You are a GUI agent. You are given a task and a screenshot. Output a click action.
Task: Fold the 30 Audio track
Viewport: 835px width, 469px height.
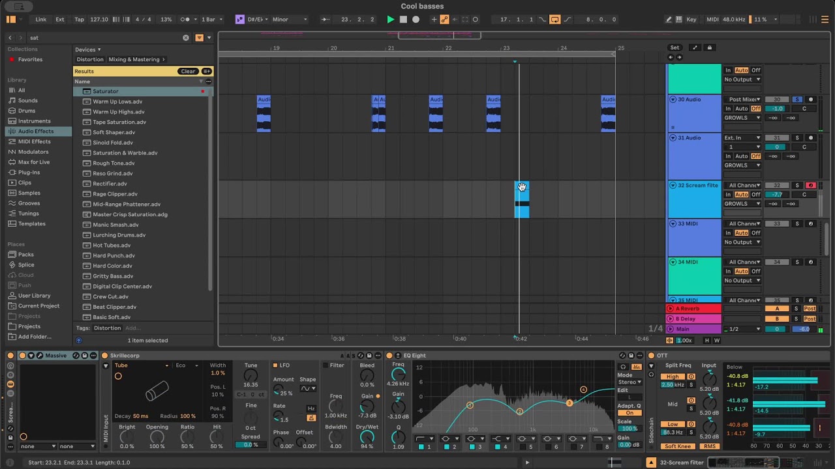[x=673, y=100]
